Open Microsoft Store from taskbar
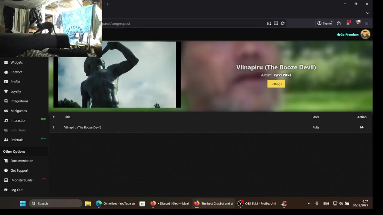Viewport: 383px width, 215px height. (142, 204)
